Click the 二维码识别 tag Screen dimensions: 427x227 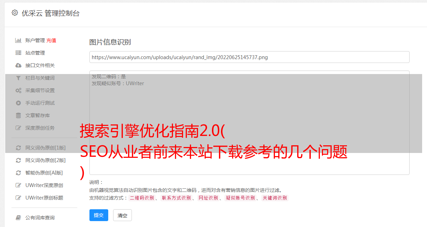click(142, 198)
